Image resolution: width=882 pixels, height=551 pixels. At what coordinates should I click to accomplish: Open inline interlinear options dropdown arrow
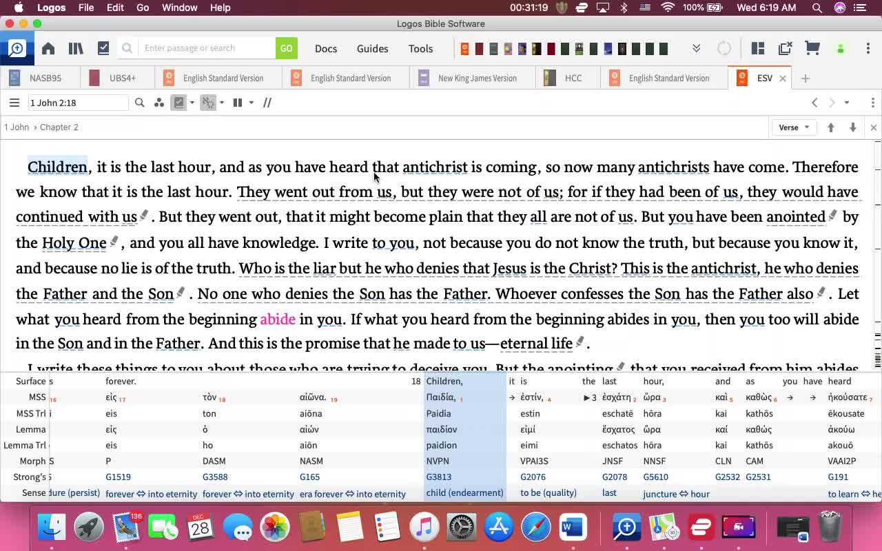click(x=222, y=103)
